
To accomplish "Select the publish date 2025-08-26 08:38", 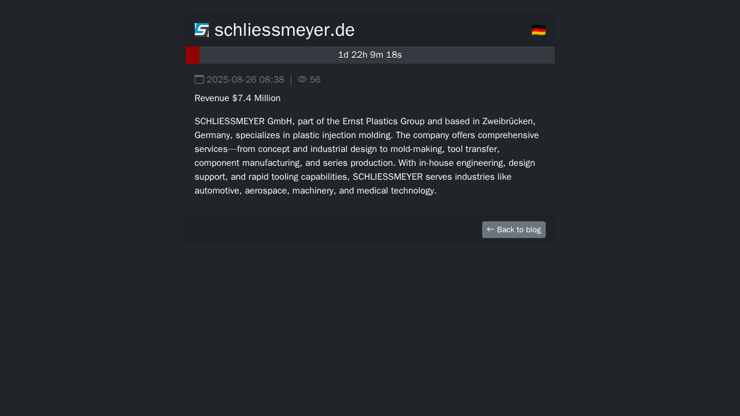I will coord(245,80).
